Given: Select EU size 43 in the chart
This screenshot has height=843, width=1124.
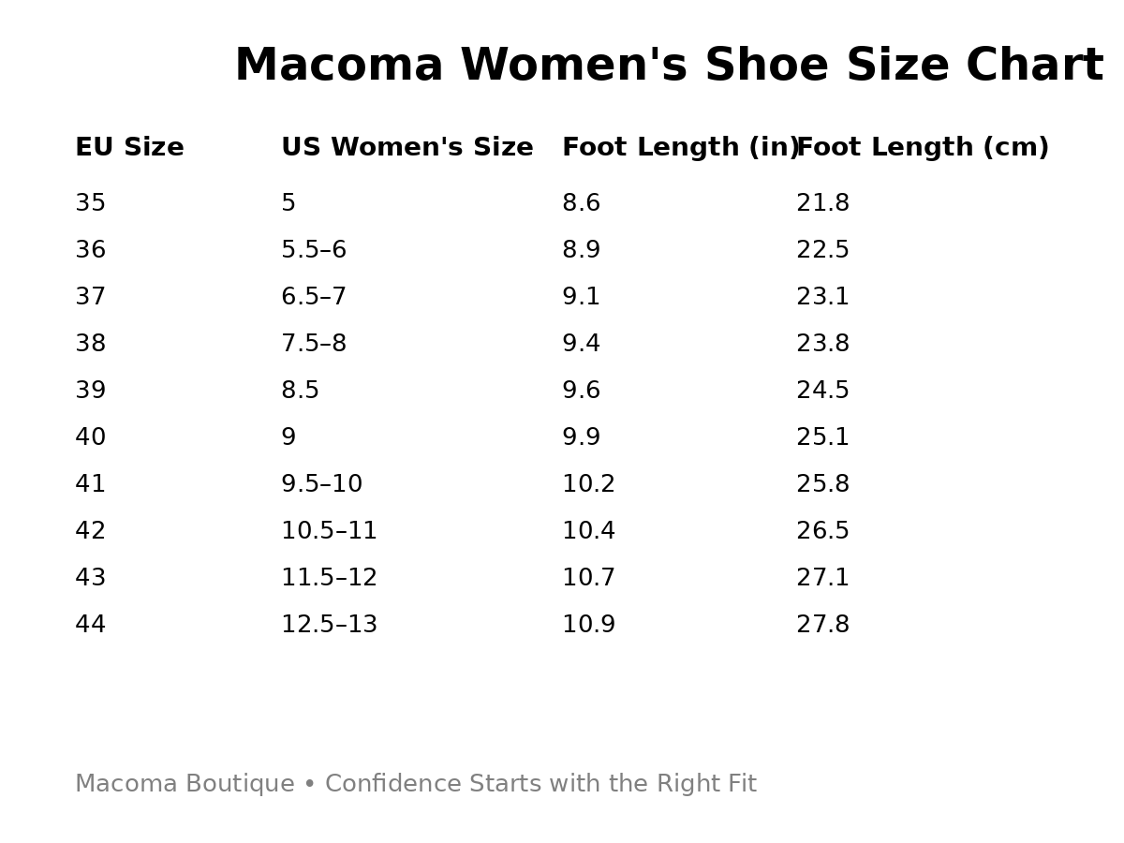Looking at the screenshot, I should (91, 578).
